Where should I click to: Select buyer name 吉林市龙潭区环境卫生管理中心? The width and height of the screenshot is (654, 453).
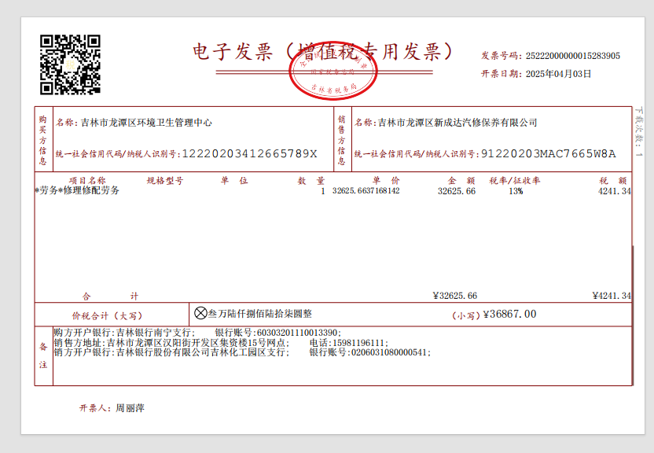pos(146,123)
